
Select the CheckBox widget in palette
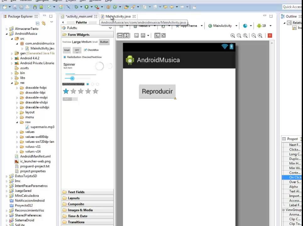point(91,50)
